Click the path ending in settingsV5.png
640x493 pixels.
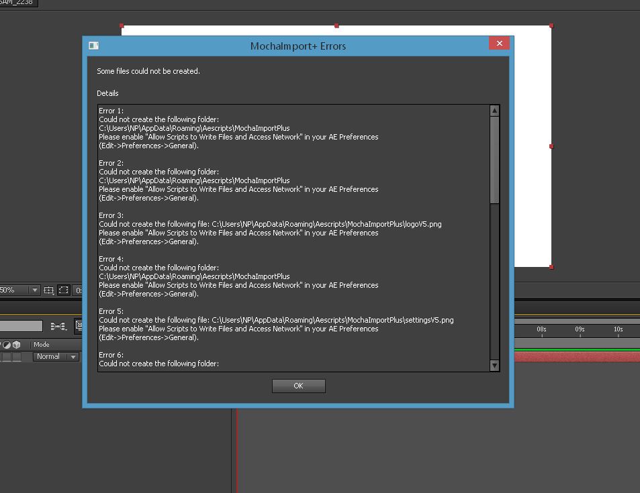point(332,320)
